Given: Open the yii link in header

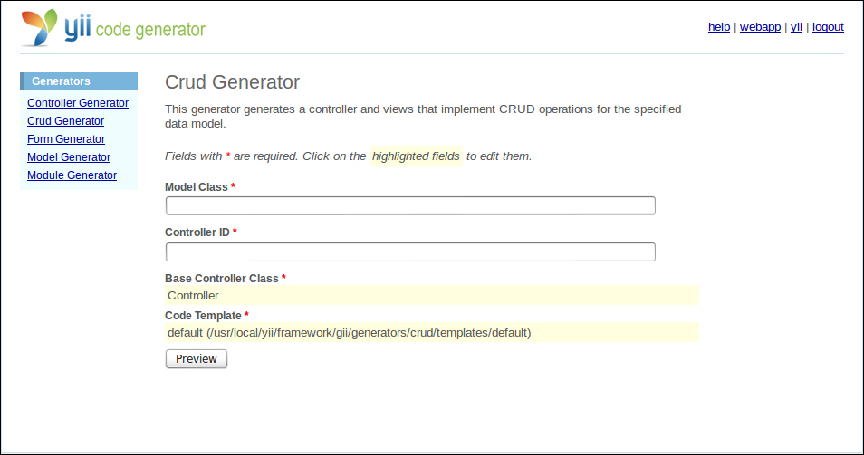Looking at the screenshot, I should (x=796, y=27).
